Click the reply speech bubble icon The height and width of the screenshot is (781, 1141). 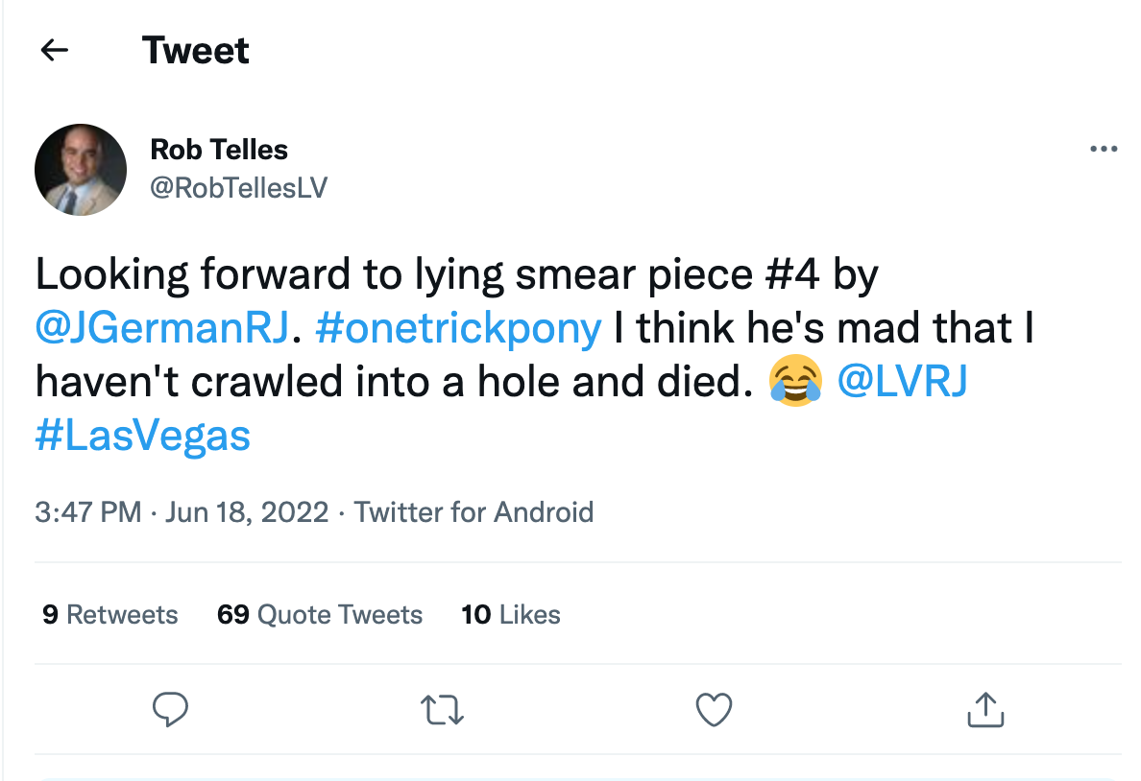click(170, 710)
